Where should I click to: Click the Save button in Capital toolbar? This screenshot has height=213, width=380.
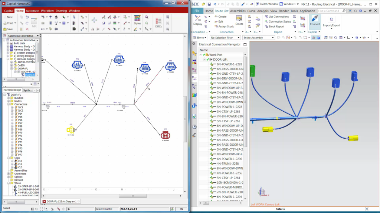[x=8, y=29]
